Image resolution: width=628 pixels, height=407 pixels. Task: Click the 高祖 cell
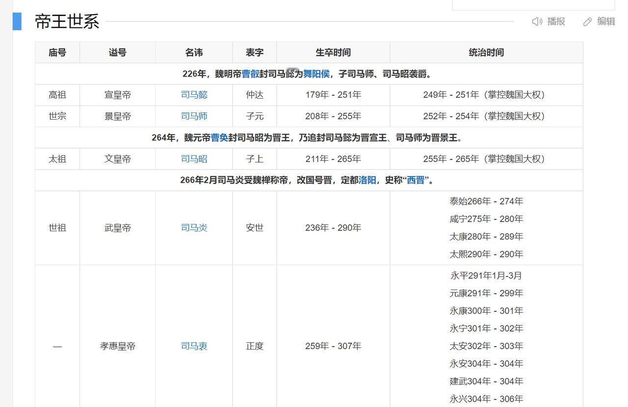pos(57,95)
